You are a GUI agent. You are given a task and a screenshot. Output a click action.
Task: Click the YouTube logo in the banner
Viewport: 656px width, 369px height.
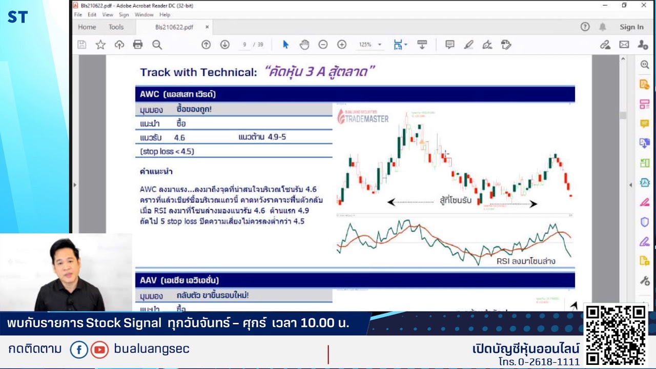pos(99,350)
